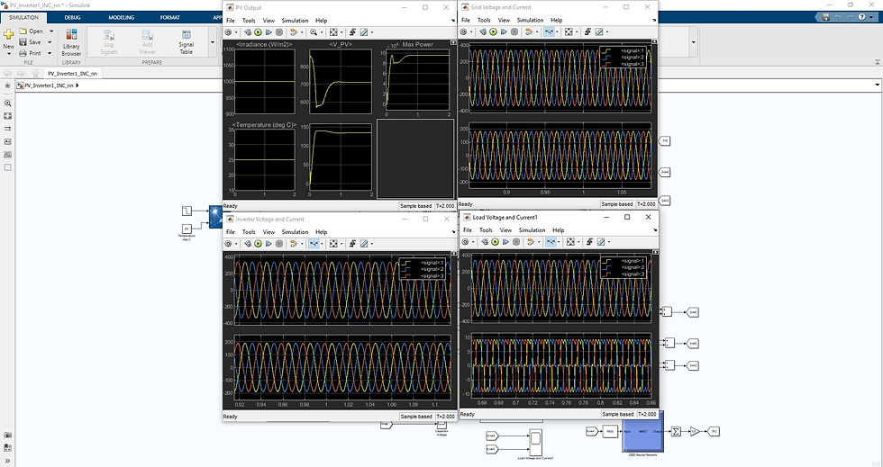Screen dimensions: 883x467
Task: Open the Library Browser
Action: (71, 42)
